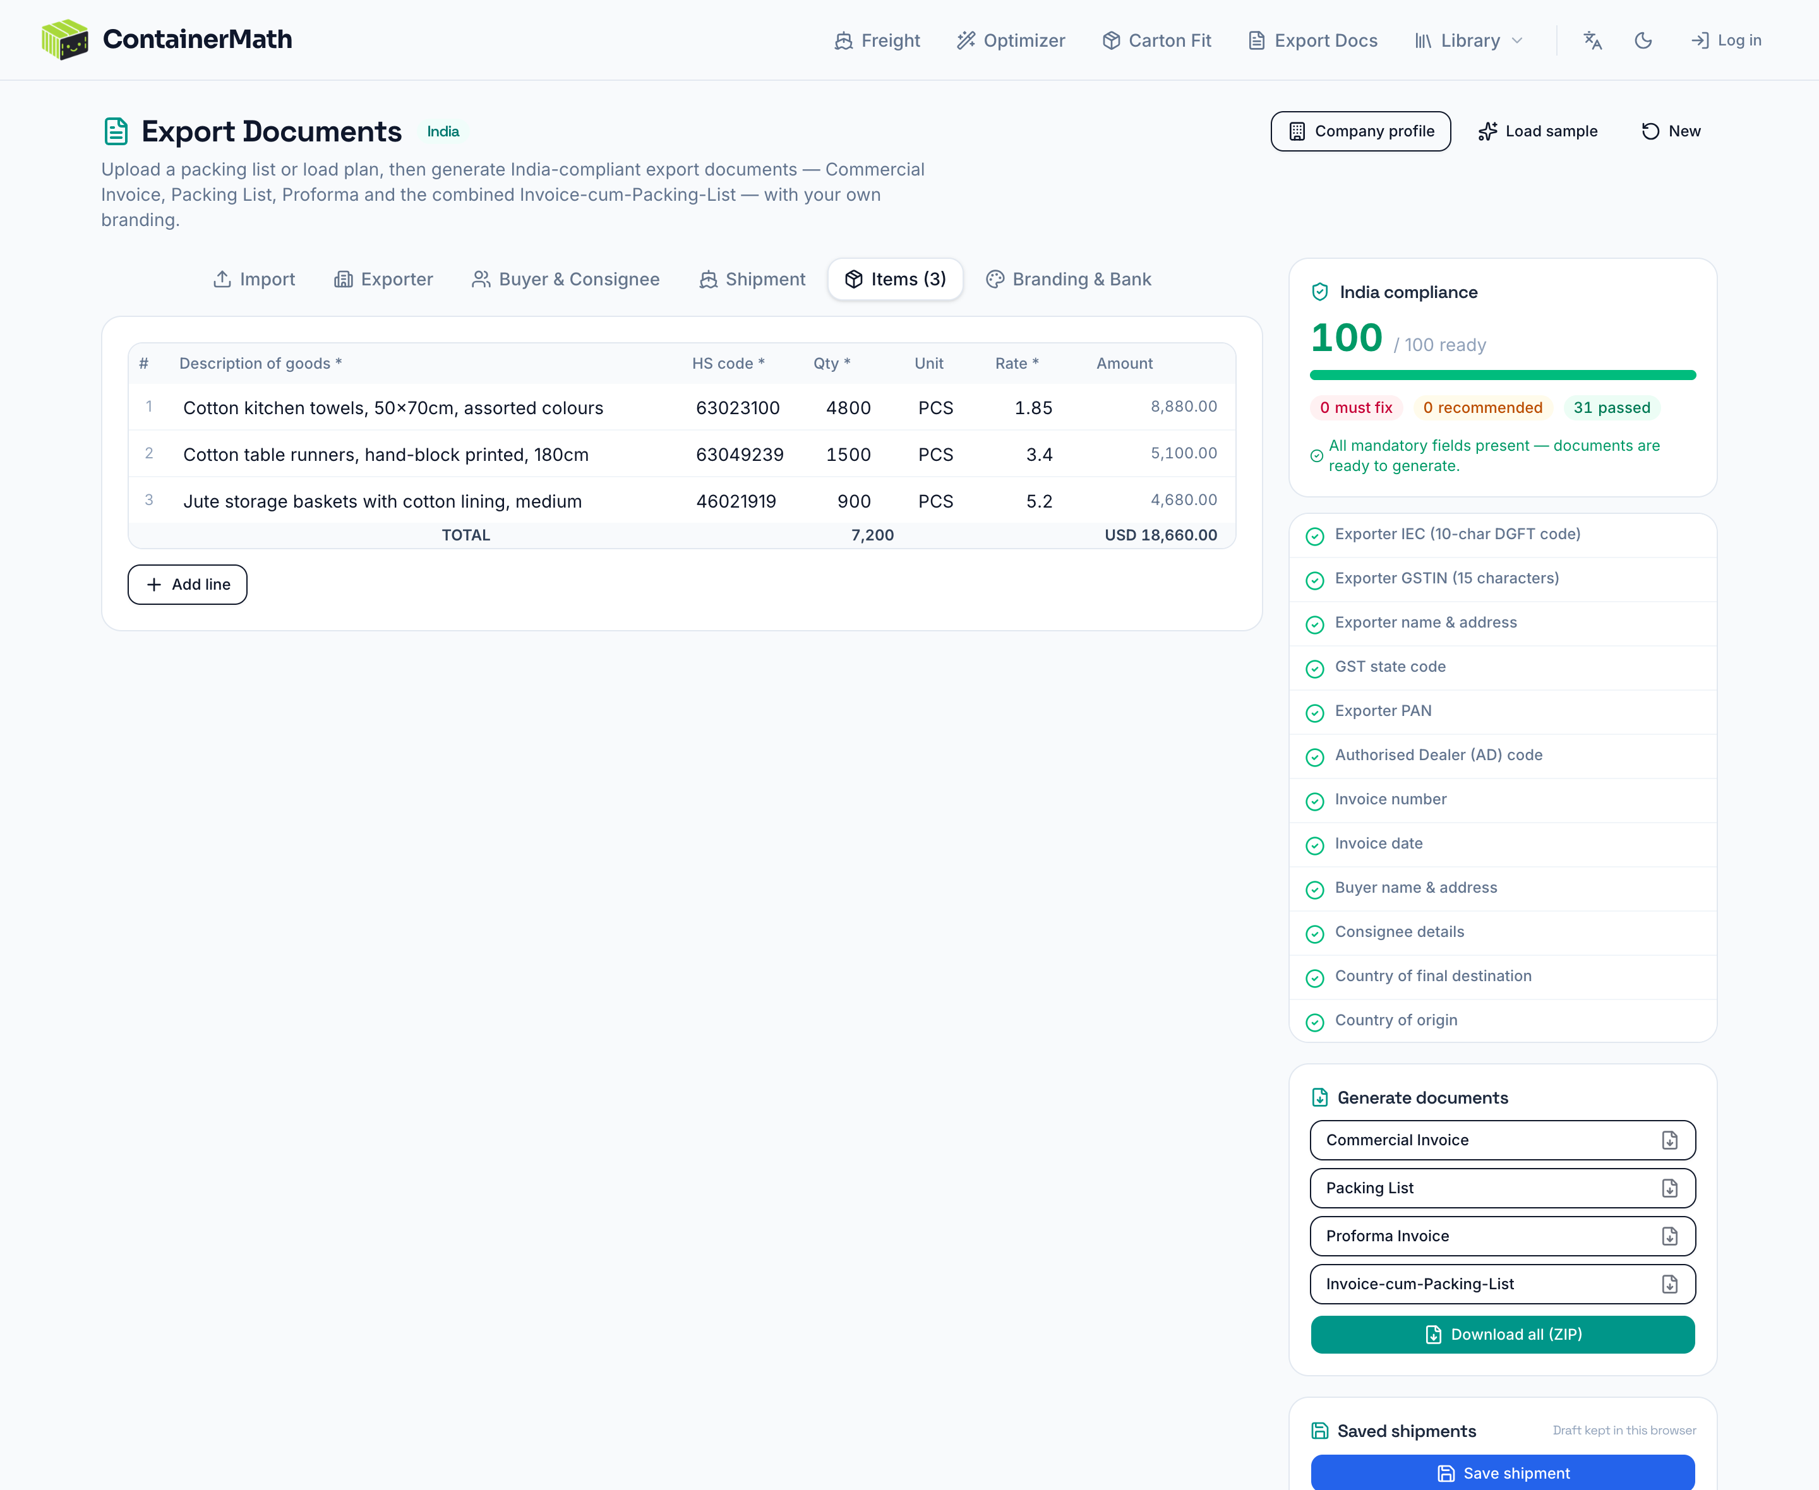Open Export Docs in navigation
The width and height of the screenshot is (1819, 1490).
(1312, 40)
